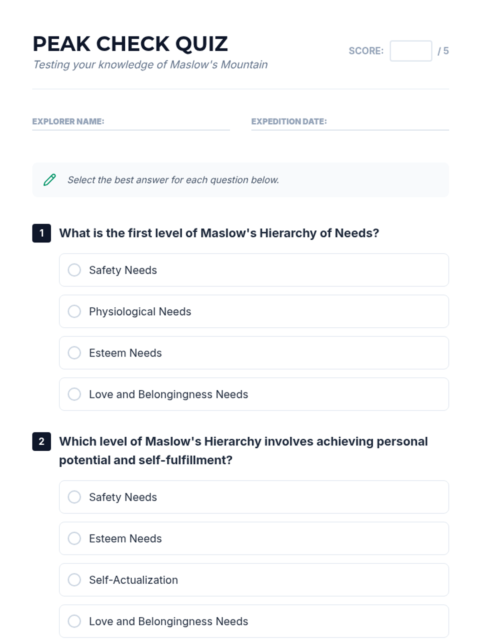Choose Physiological Needs radio option
The height and width of the screenshot is (641, 481).
[x=75, y=311]
